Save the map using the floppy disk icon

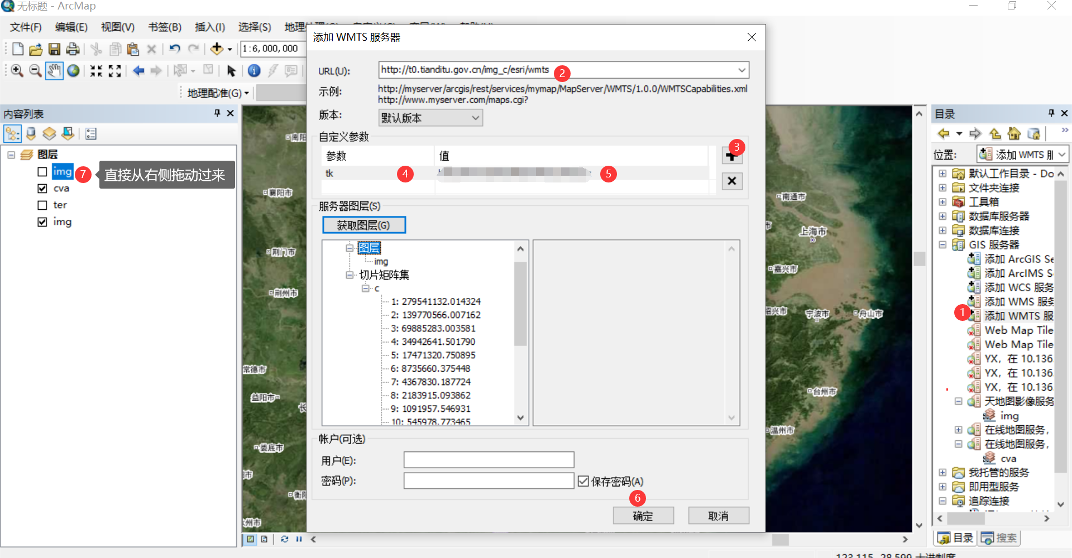[x=54, y=49]
